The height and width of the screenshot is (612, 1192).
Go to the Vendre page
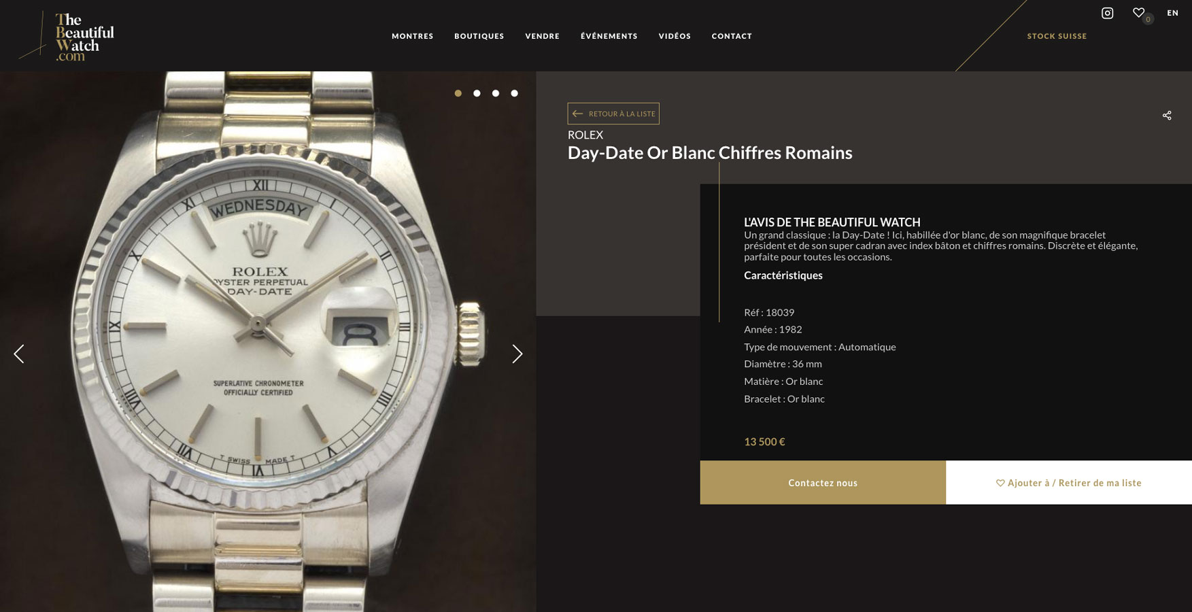click(x=542, y=36)
